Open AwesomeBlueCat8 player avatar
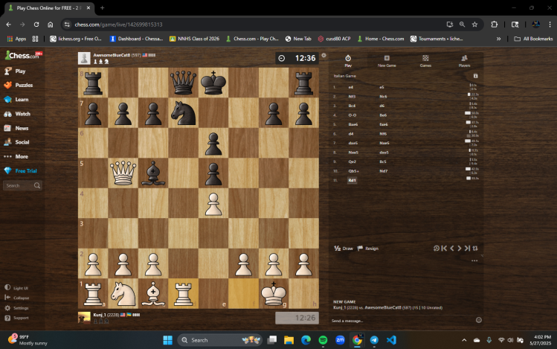The image size is (557, 349). pos(84,58)
